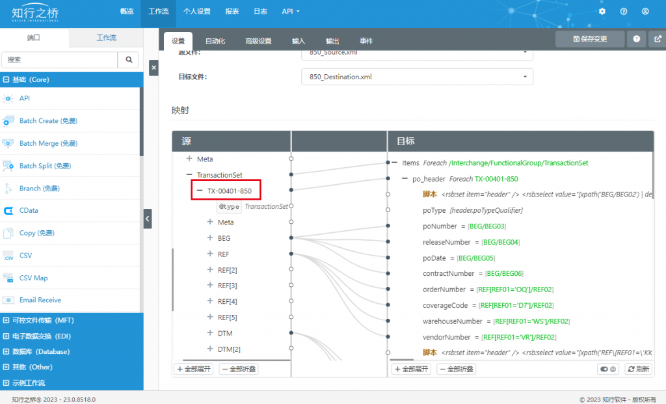Open the settings gear icon in header
The image size is (666, 404).
602,12
